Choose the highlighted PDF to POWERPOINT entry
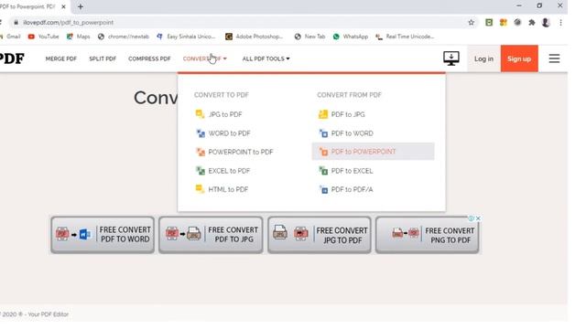 [373, 152]
